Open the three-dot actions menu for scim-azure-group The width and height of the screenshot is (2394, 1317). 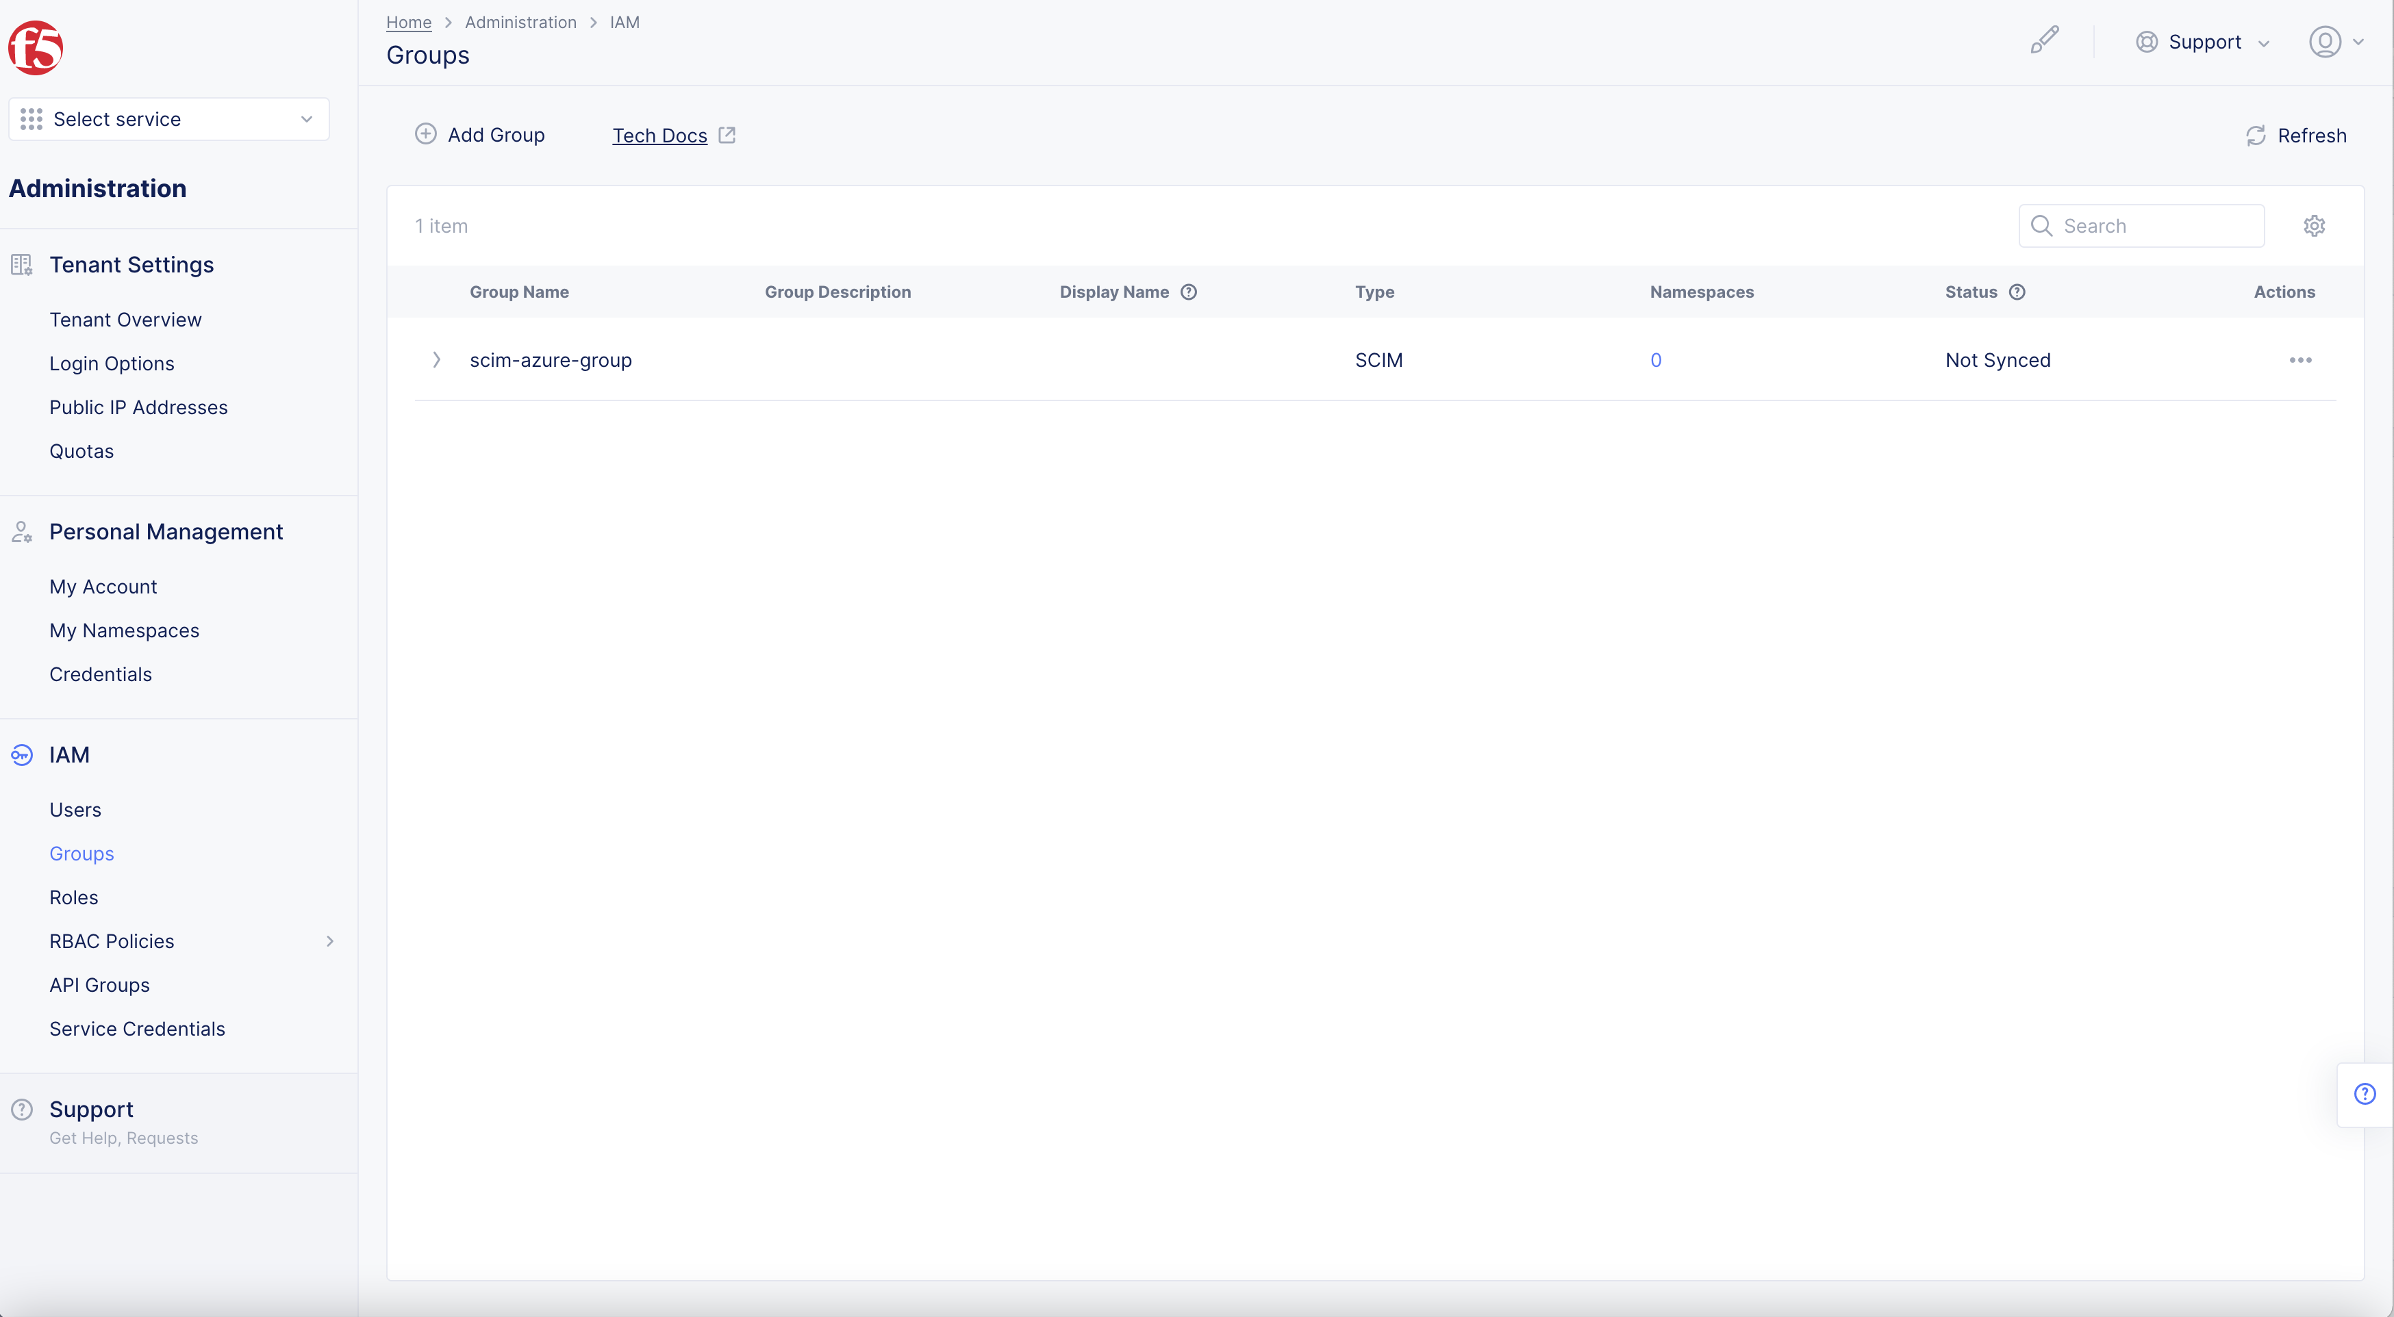pyautogui.click(x=2300, y=360)
